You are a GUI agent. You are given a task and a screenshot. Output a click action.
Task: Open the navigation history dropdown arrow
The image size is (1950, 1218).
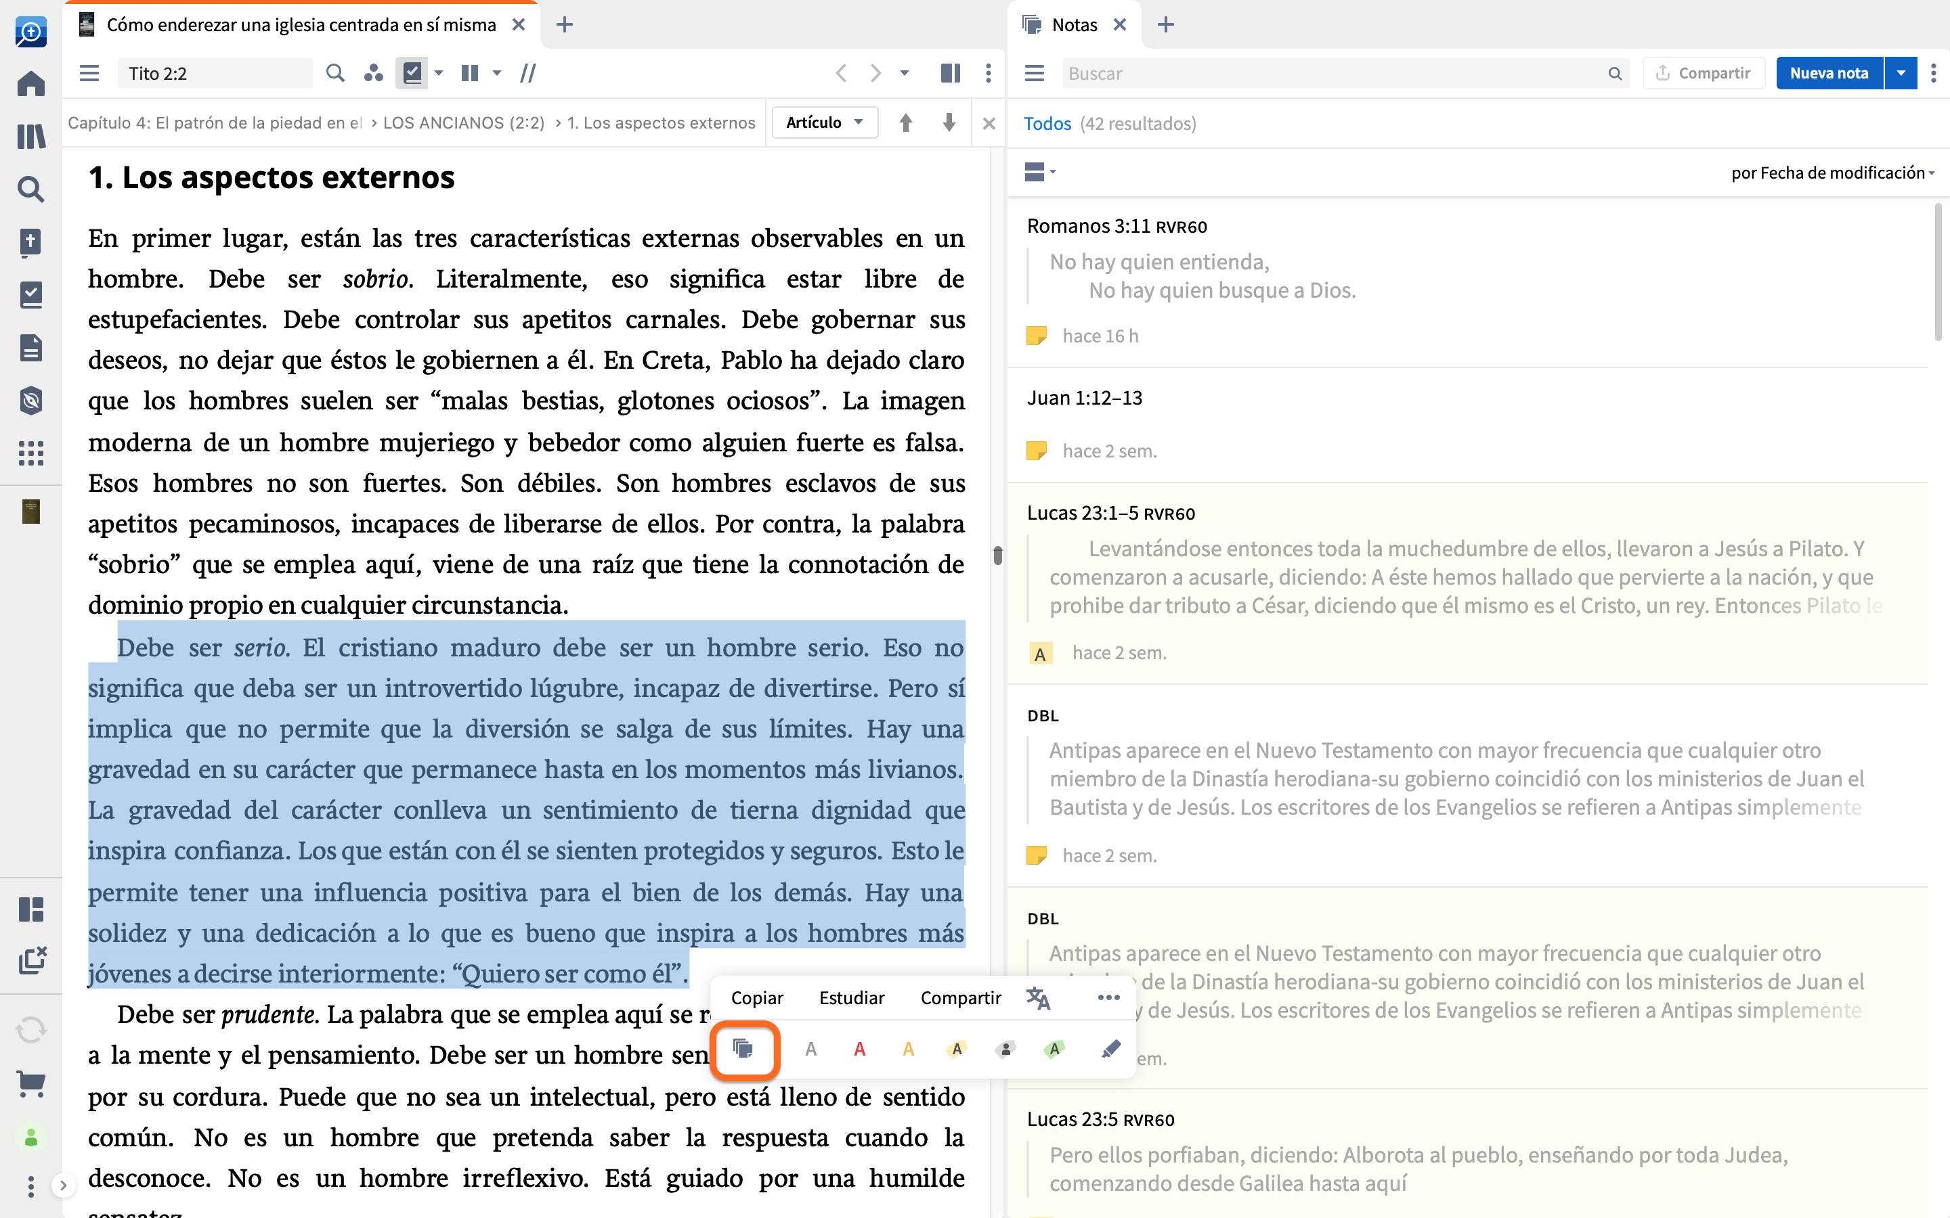point(905,73)
